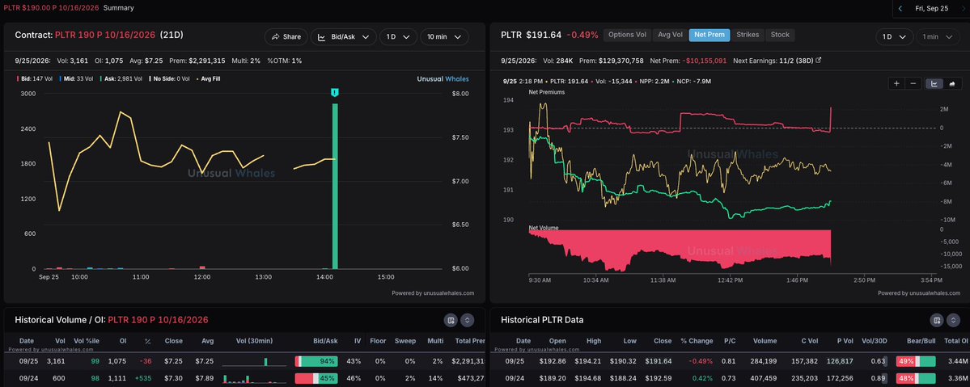The image size is (970, 387).
Task: Click the 09/24 volume sparkline in the options table
Action: (x=254, y=378)
